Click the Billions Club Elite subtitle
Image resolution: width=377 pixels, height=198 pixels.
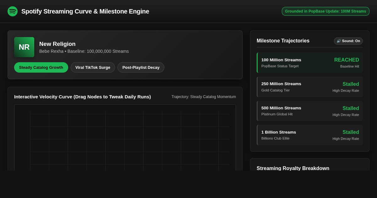point(276,138)
